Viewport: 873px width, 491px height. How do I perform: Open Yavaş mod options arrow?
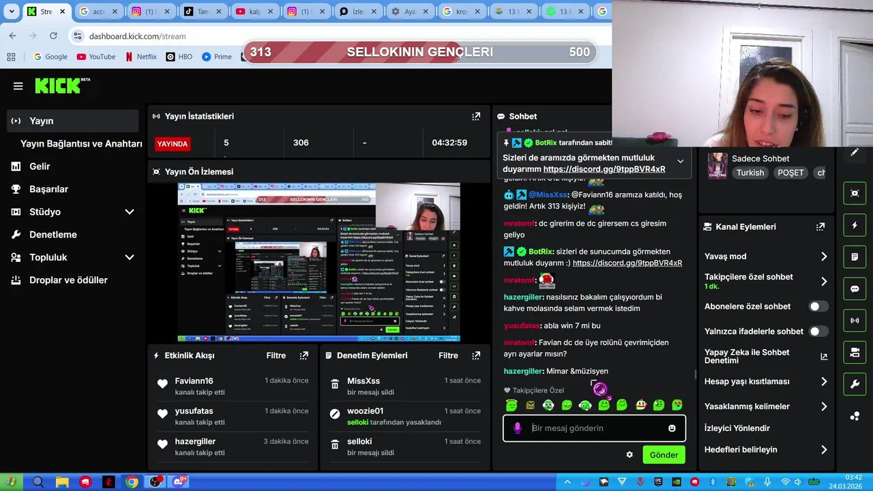pyautogui.click(x=824, y=257)
